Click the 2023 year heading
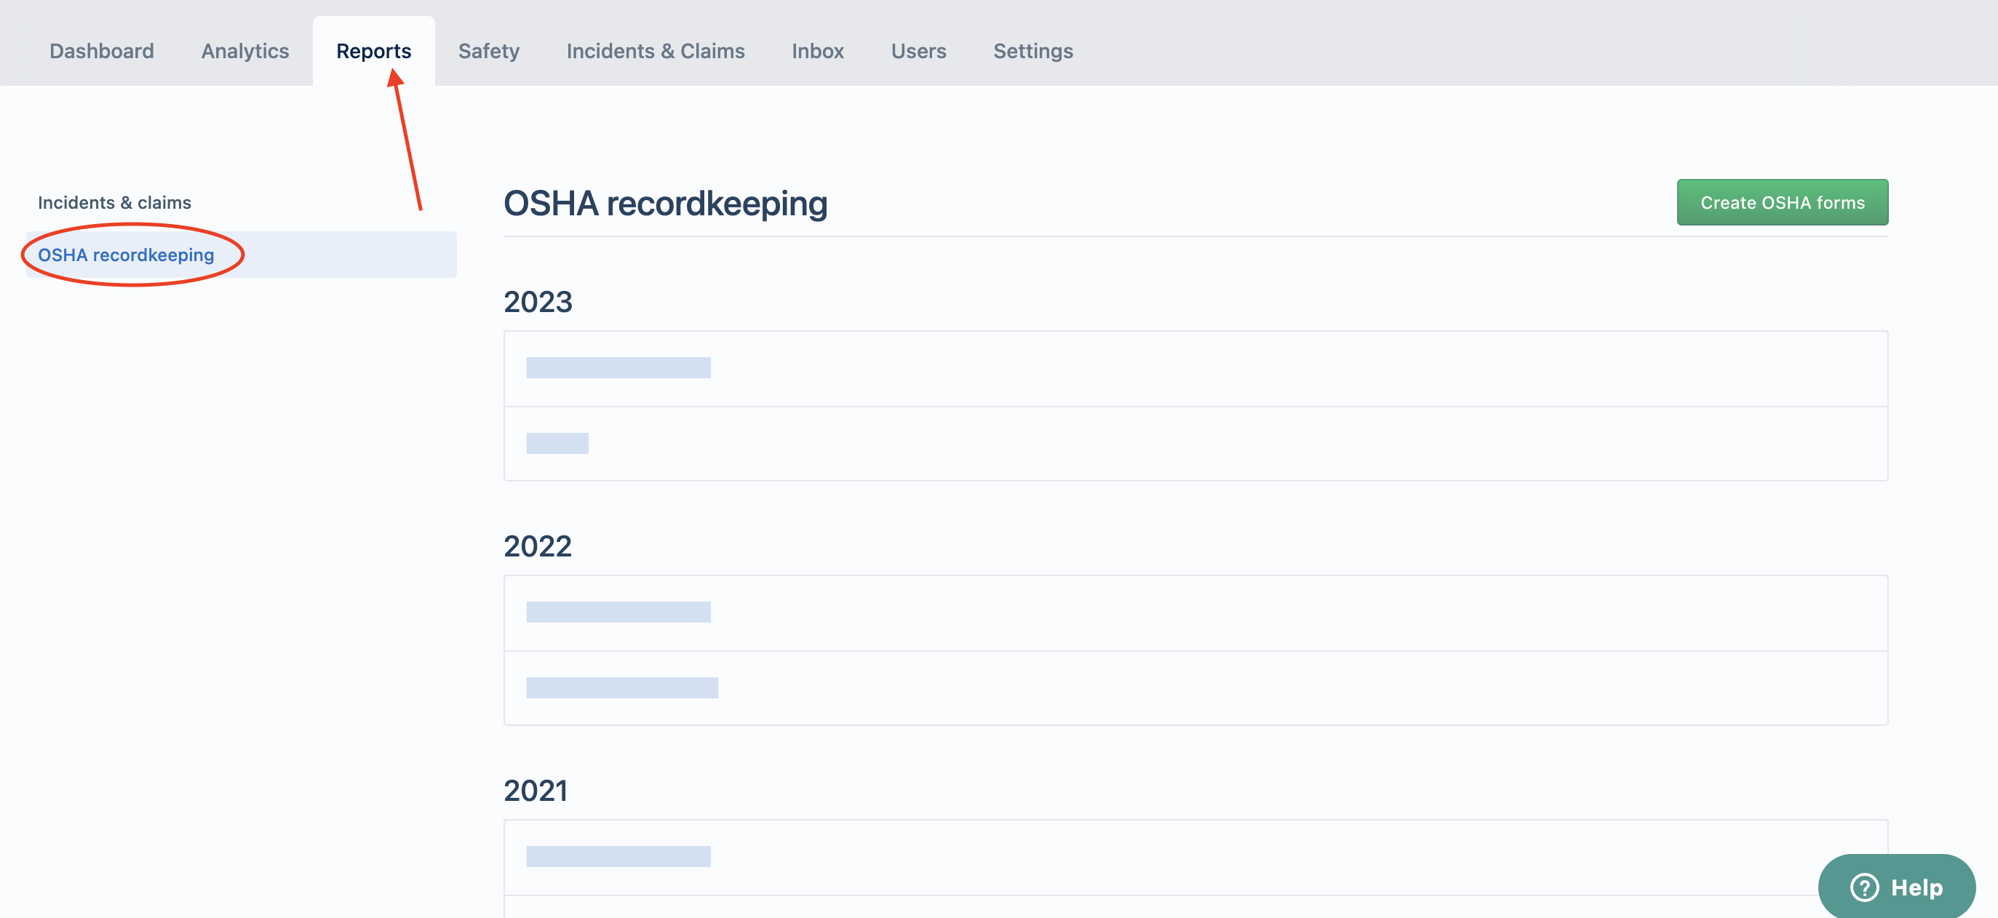The width and height of the screenshot is (1998, 918). click(x=539, y=301)
